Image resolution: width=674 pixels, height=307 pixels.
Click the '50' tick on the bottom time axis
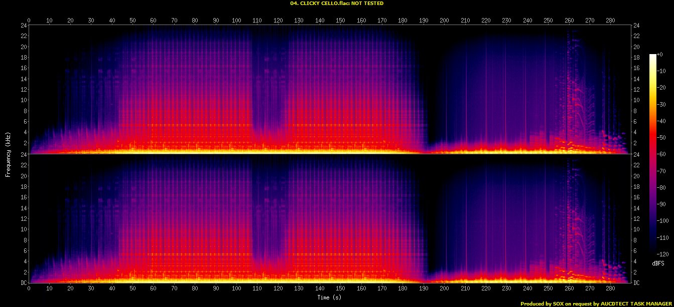click(132, 289)
